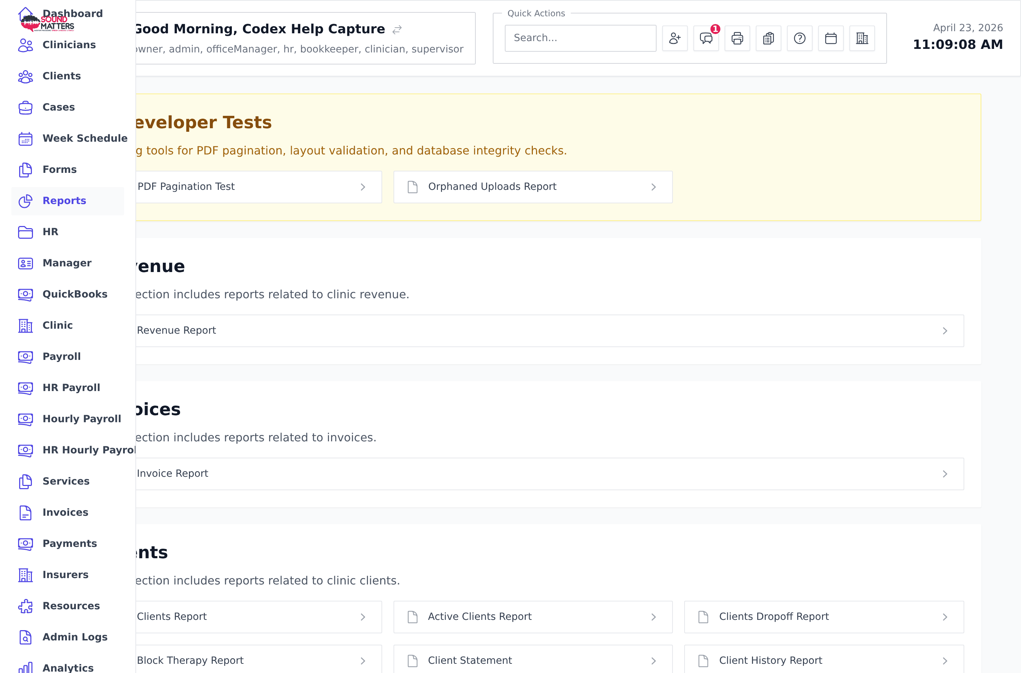Click the 11:09:08 AM clock text
The height and width of the screenshot is (673, 1021).
[958, 45]
